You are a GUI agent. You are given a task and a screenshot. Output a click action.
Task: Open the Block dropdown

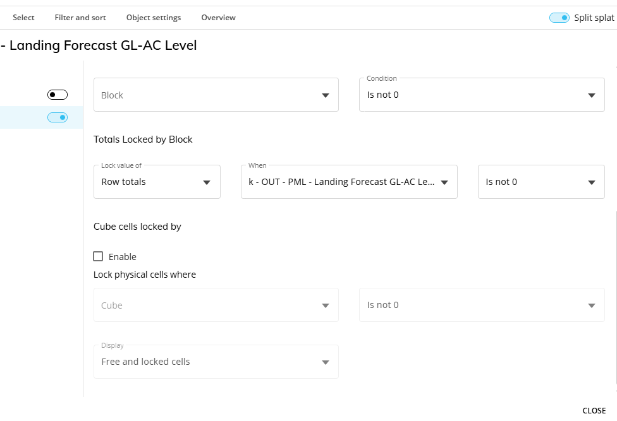[216, 95]
